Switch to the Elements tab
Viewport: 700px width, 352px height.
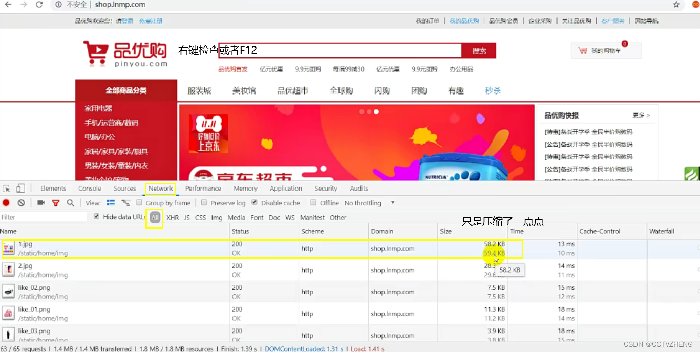(53, 189)
